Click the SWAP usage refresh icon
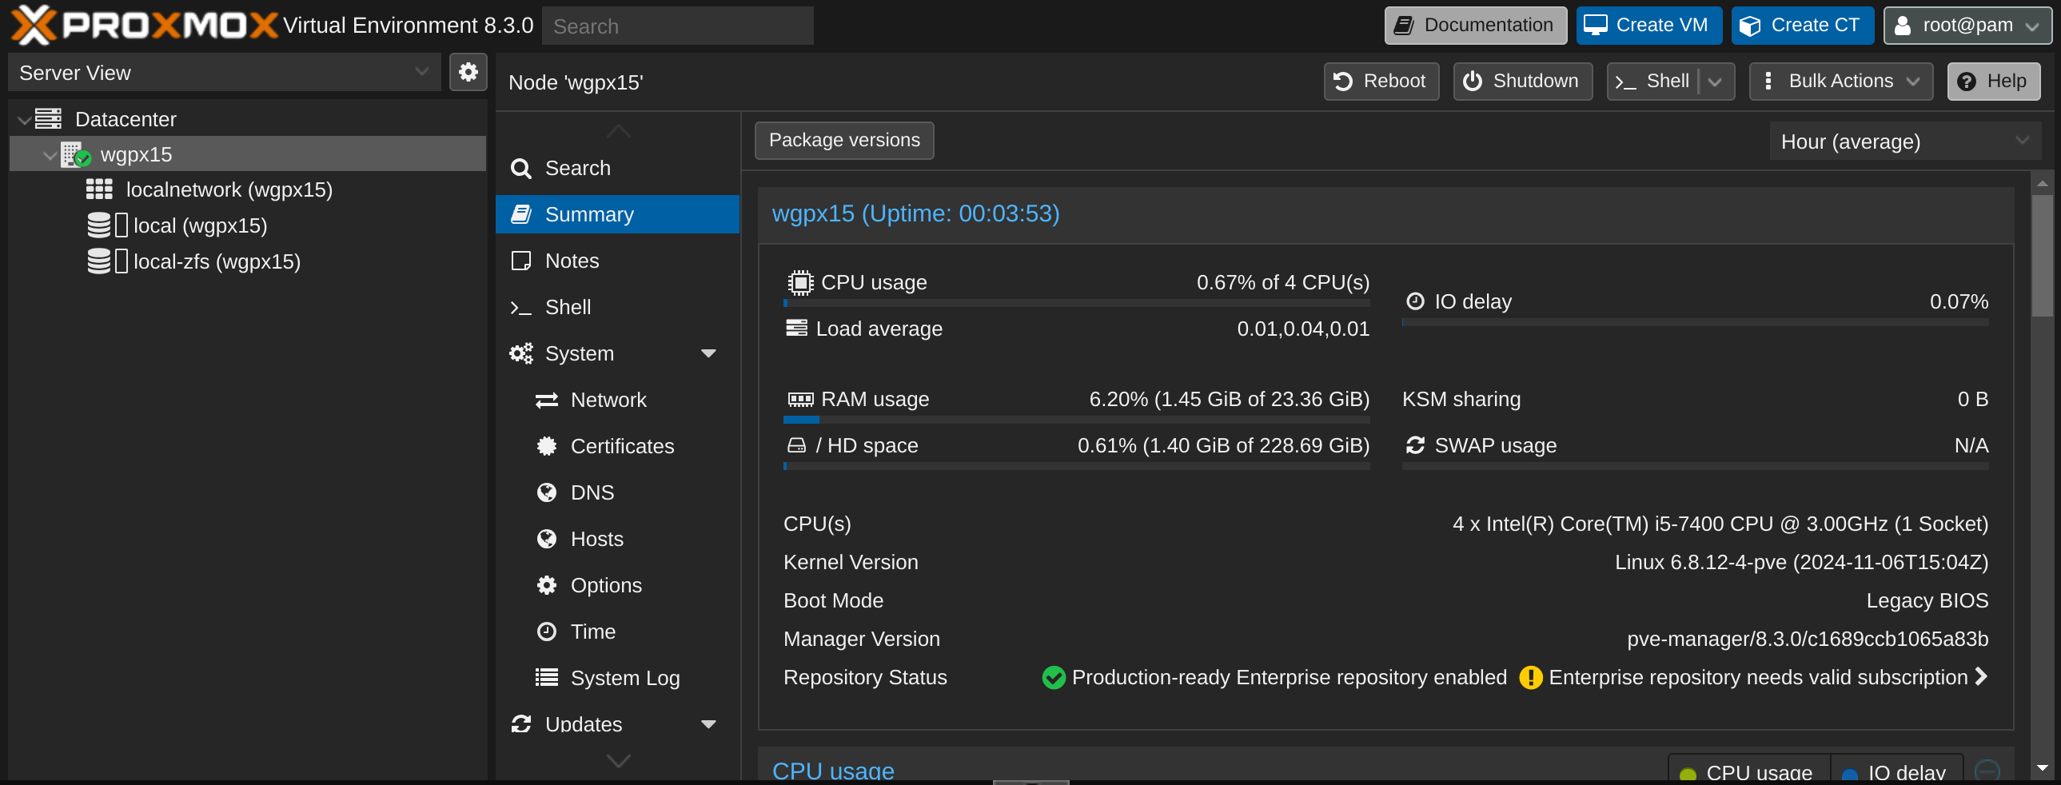2061x785 pixels. tap(1414, 445)
